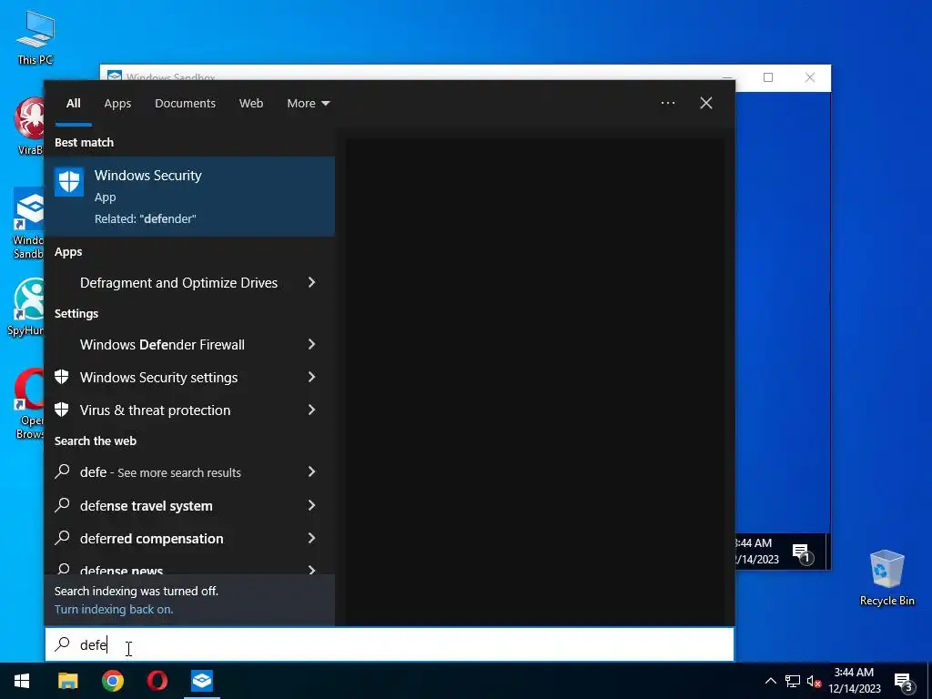Select the All search tab

(73, 103)
